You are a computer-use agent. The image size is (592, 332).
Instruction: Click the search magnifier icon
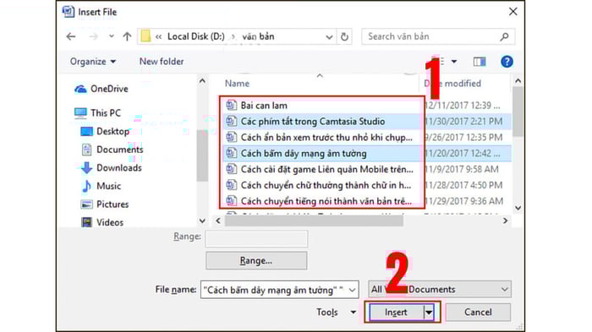pos(504,36)
